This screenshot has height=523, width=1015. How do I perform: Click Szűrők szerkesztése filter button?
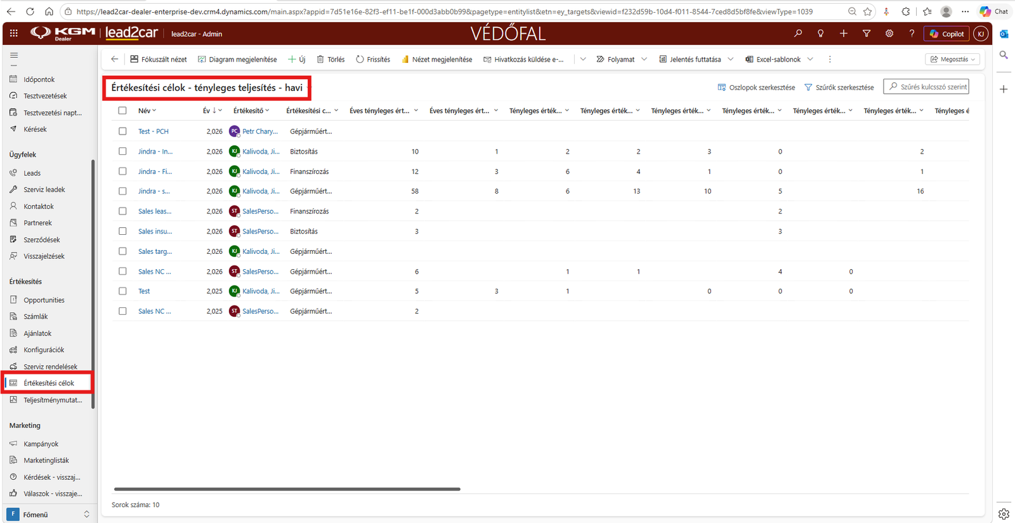click(839, 88)
